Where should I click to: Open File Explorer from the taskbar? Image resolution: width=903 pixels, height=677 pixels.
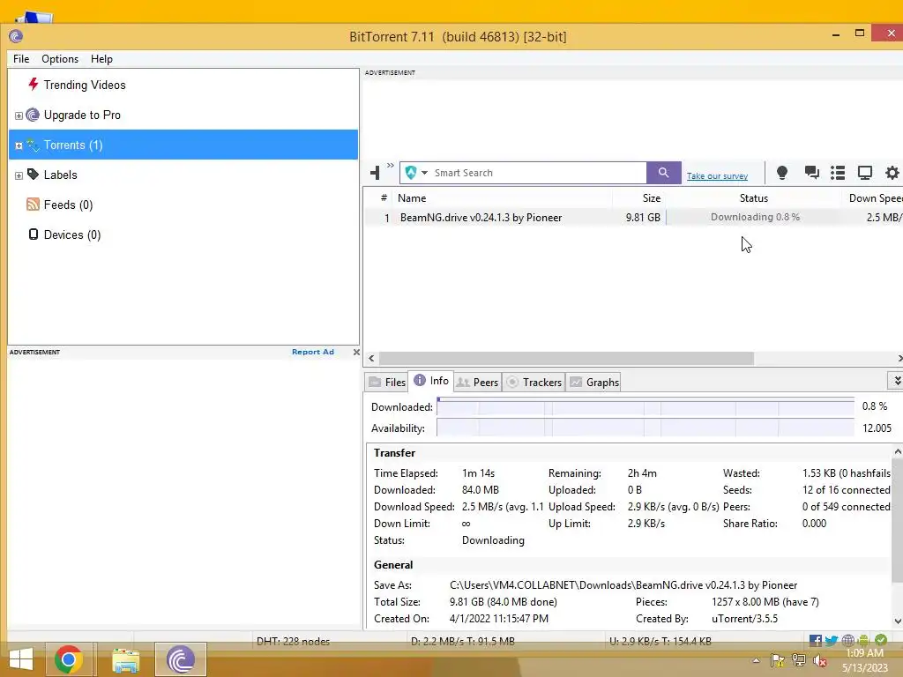[125, 659]
